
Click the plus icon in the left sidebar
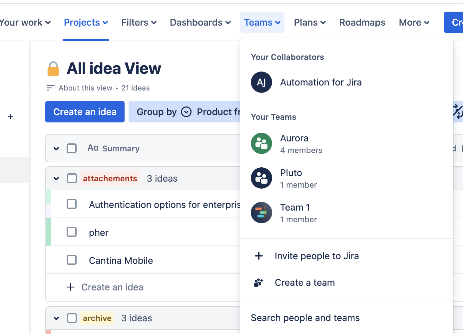11,116
